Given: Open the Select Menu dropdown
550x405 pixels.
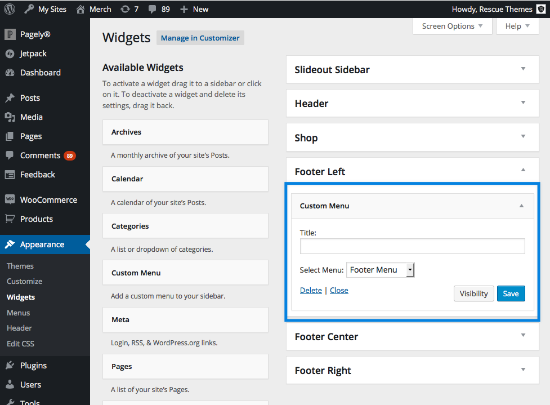Looking at the screenshot, I should 380,270.
